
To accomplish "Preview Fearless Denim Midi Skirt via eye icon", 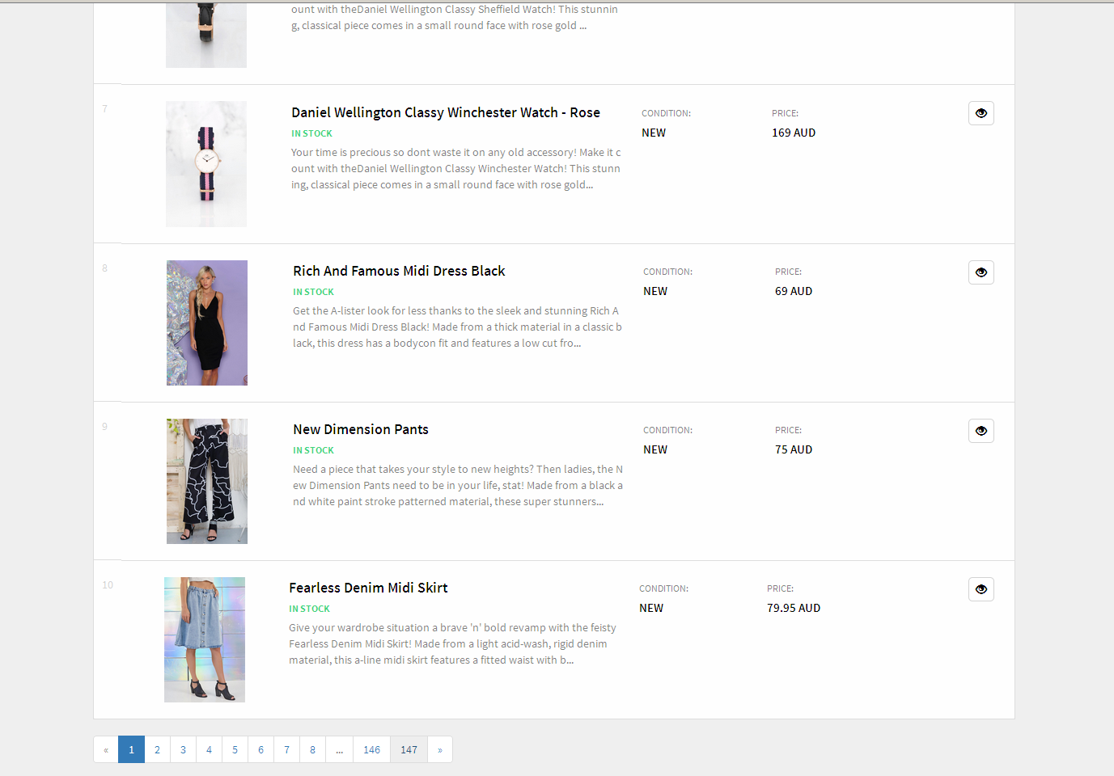I will click(981, 589).
